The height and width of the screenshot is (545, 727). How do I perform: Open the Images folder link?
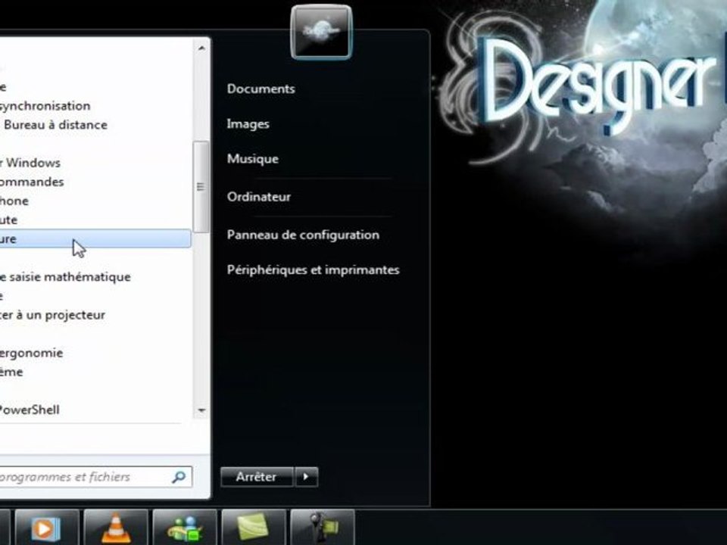coord(248,123)
